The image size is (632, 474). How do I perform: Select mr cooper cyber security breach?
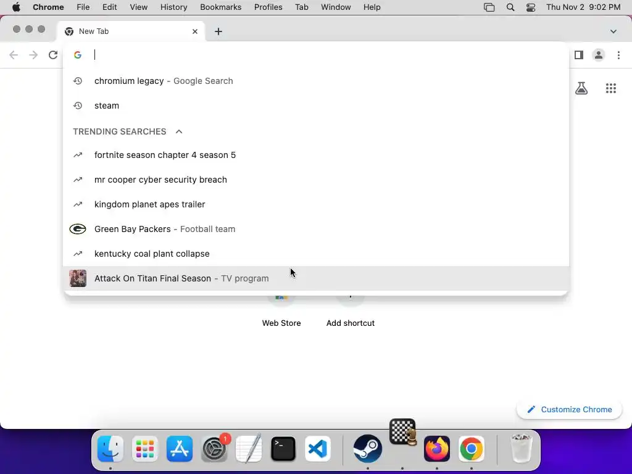click(316, 180)
